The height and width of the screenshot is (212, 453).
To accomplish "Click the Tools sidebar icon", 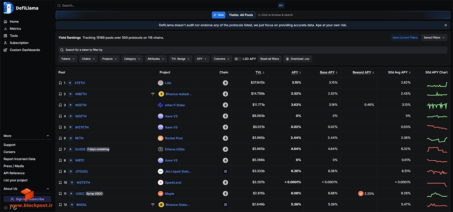I will point(5,36).
